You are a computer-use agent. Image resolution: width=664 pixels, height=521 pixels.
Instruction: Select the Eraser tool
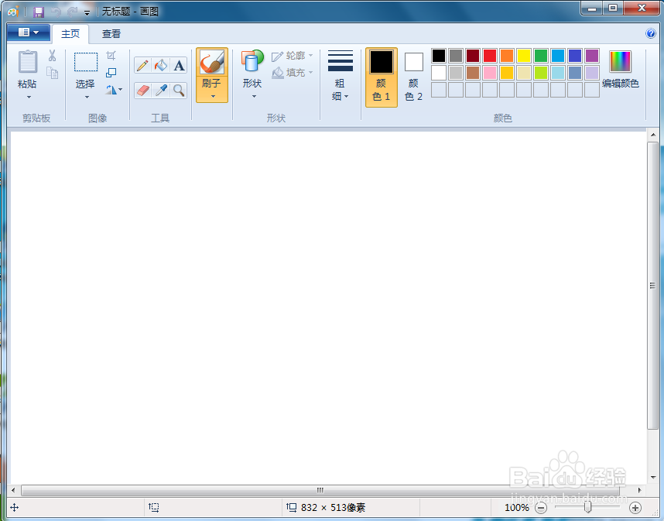point(143,91)
